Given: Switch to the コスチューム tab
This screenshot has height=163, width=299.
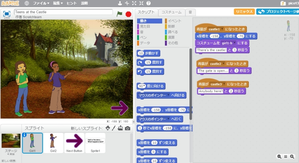Looking at the screenshot, I should coord(172,12).
